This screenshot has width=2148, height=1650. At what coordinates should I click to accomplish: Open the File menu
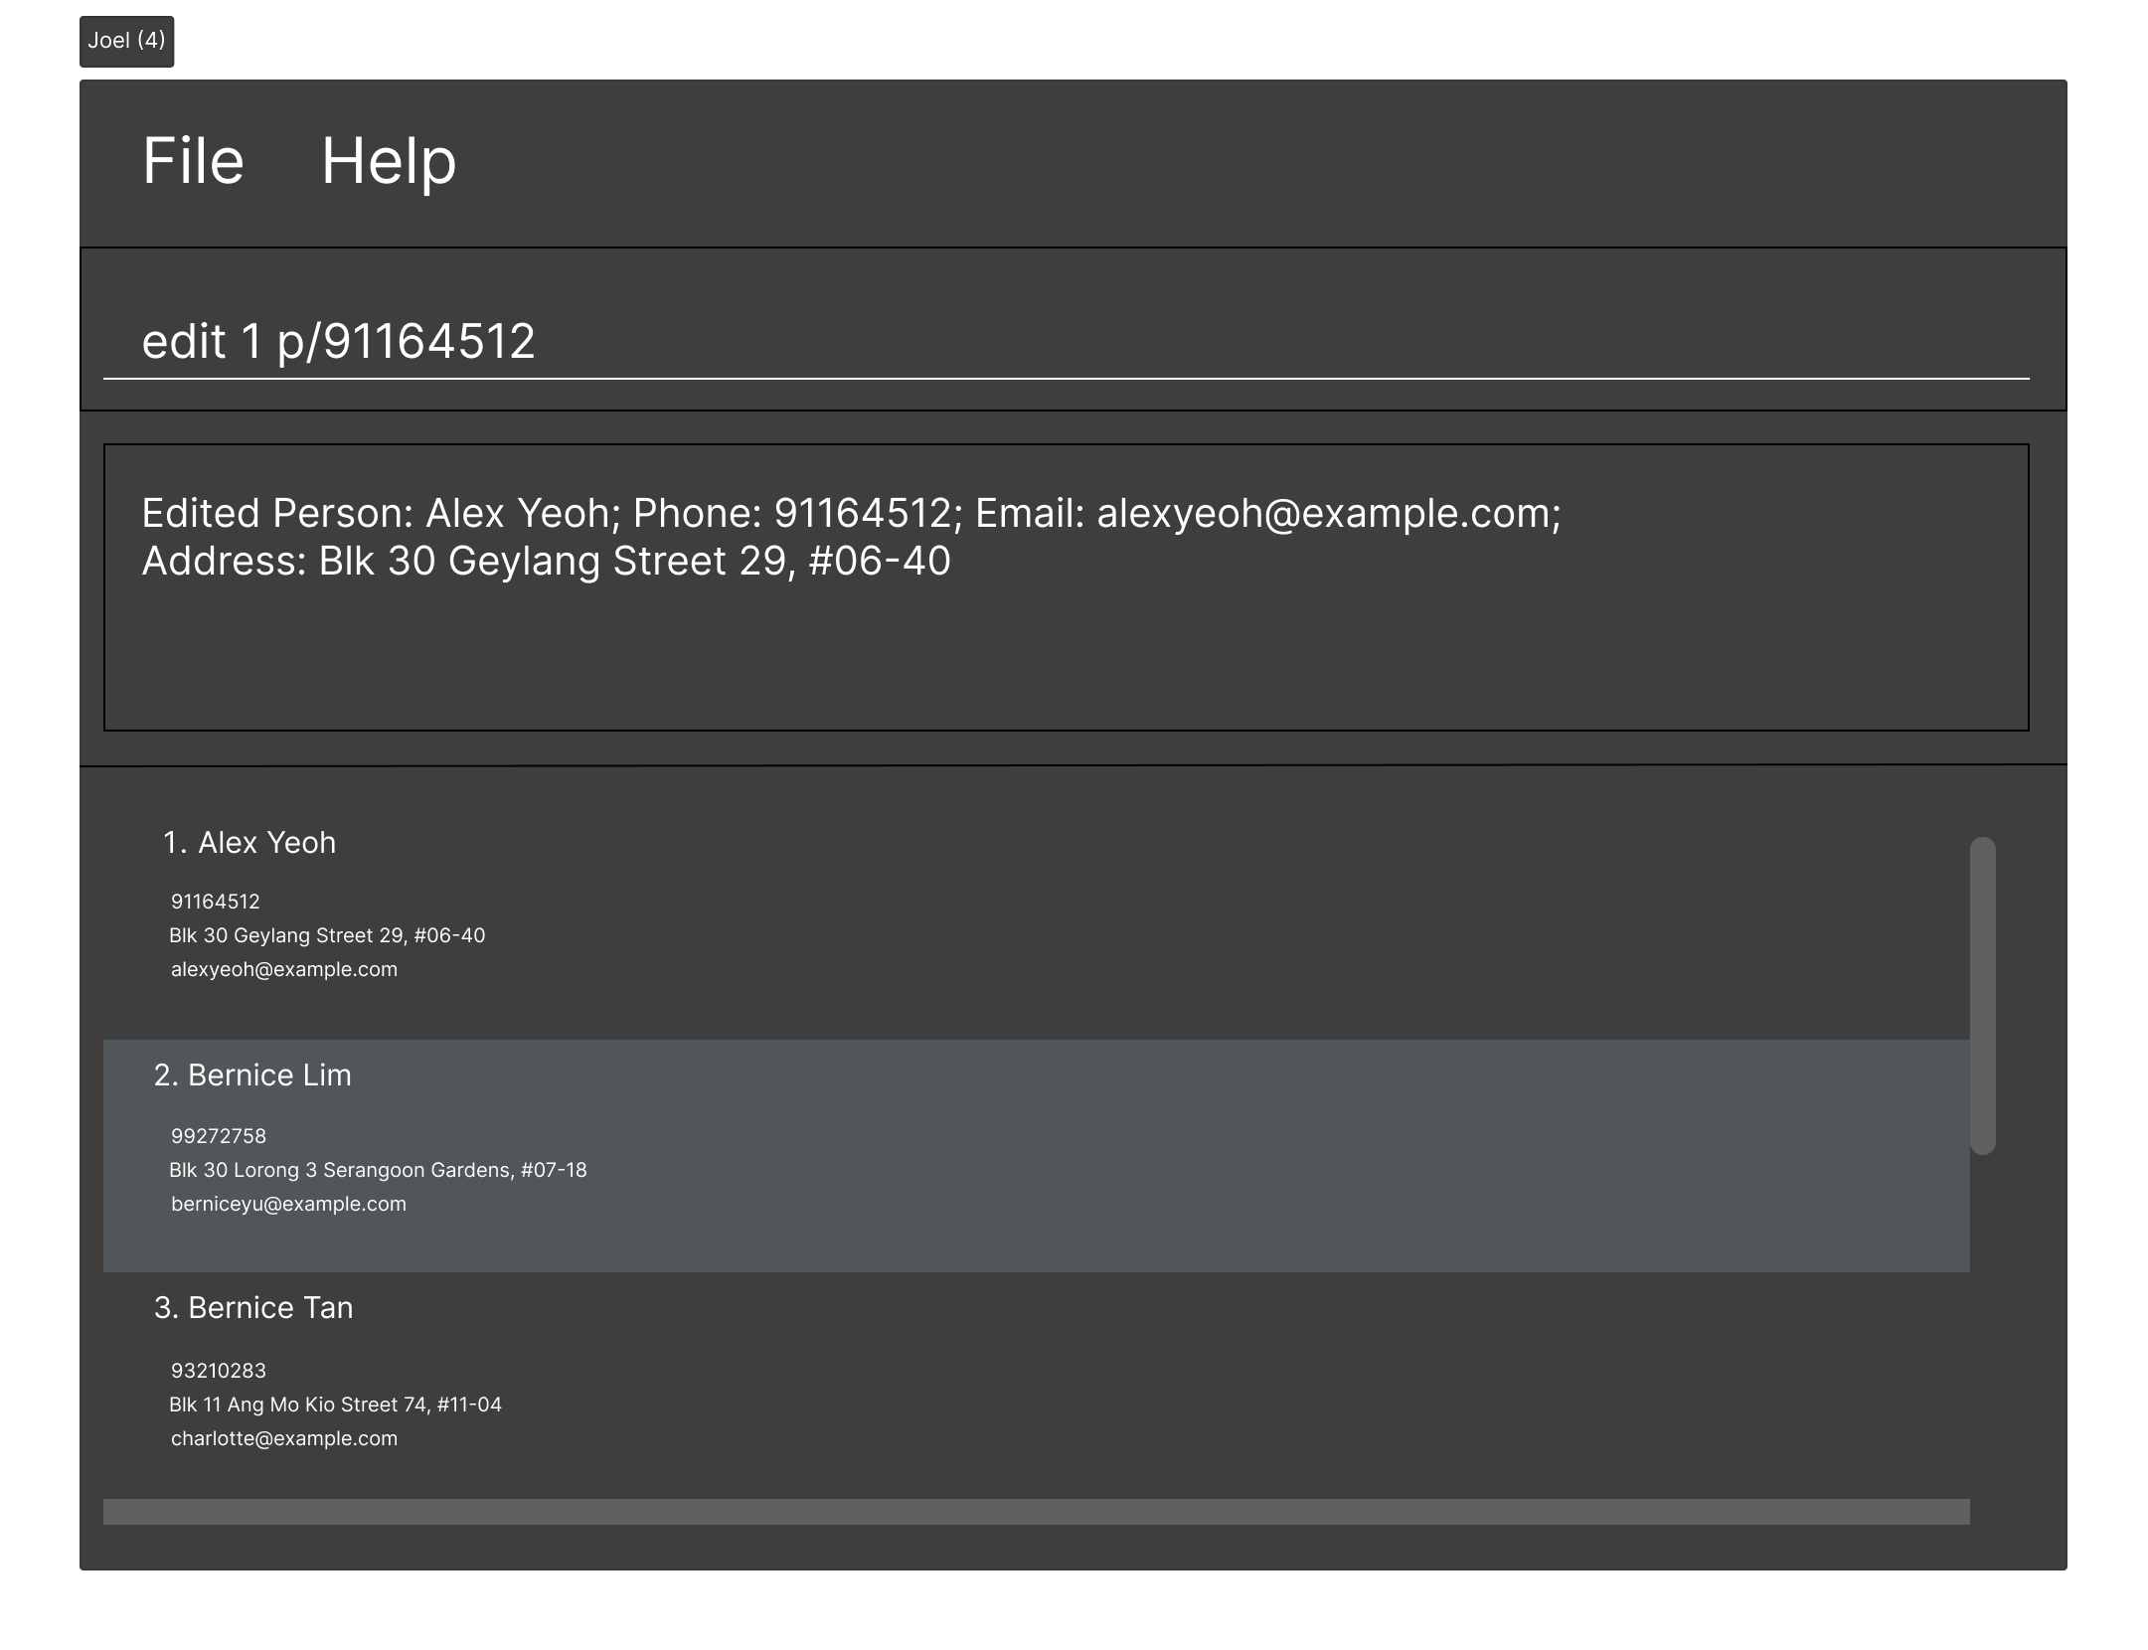click(x=193, y=161)
